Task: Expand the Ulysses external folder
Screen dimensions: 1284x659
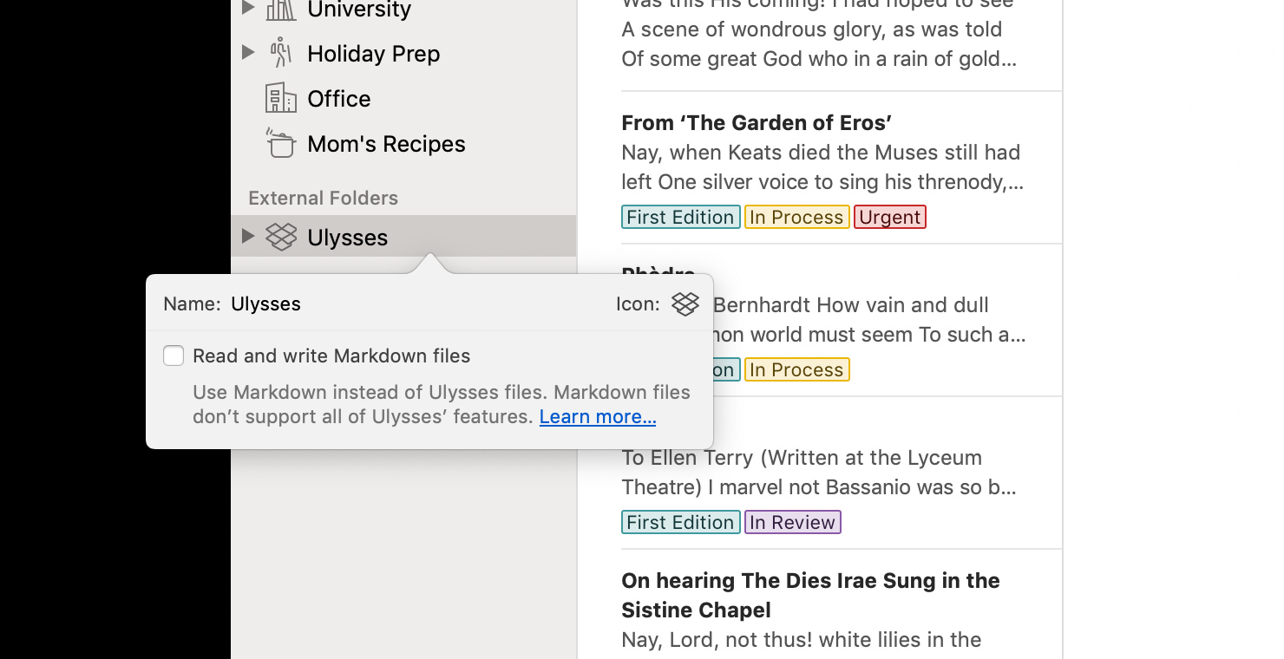Action: point(248,236)
